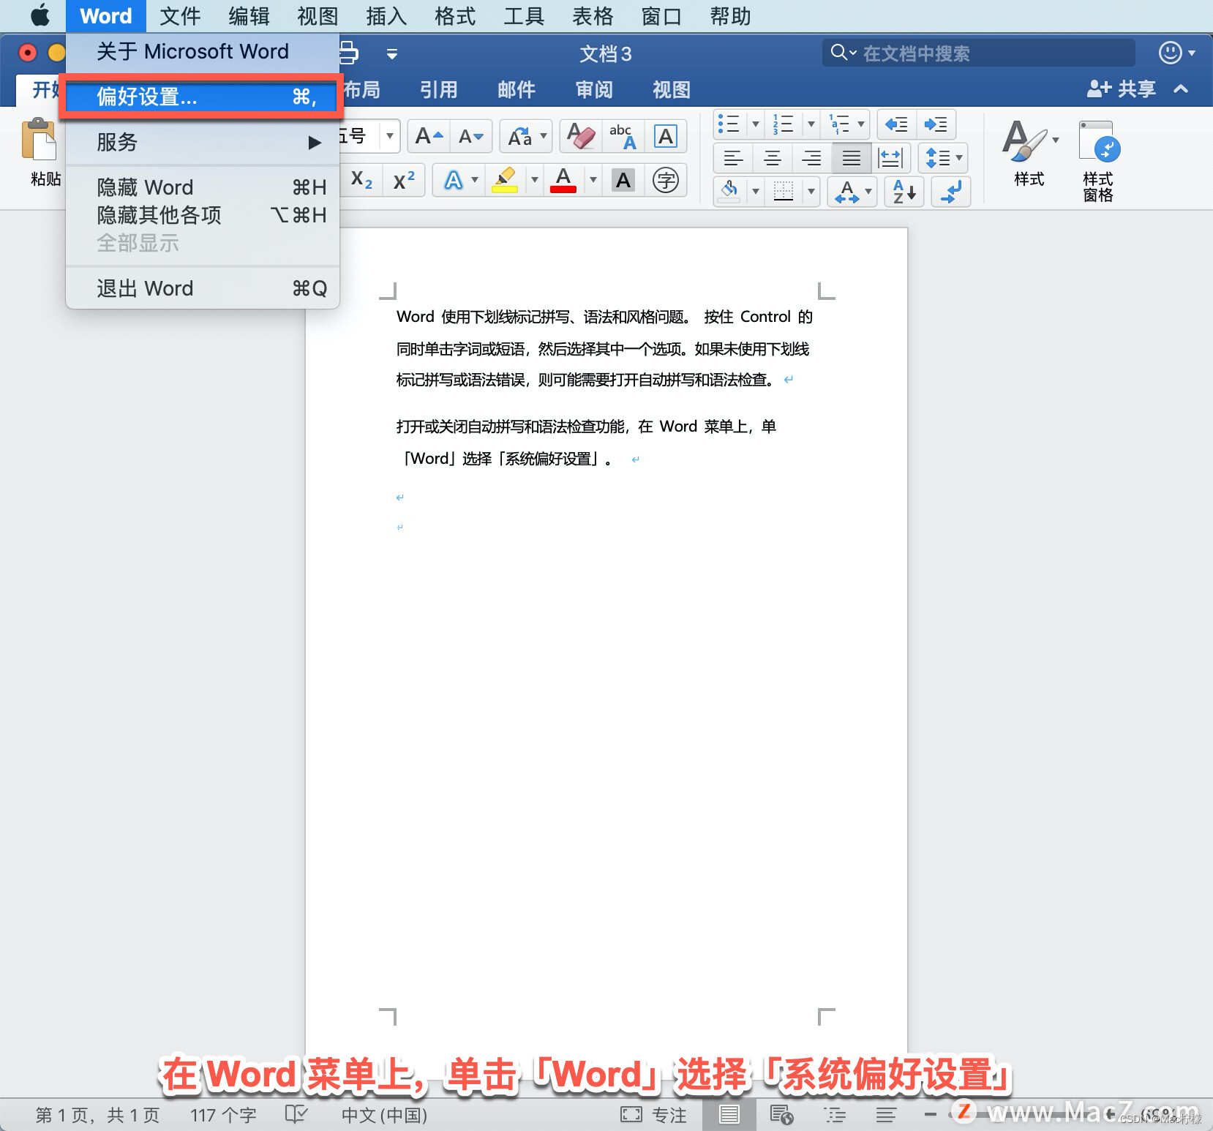Image resolution: width=1213 pixels, height=1131 pixels.
Task: Align text left
Action: click(733, 158)
